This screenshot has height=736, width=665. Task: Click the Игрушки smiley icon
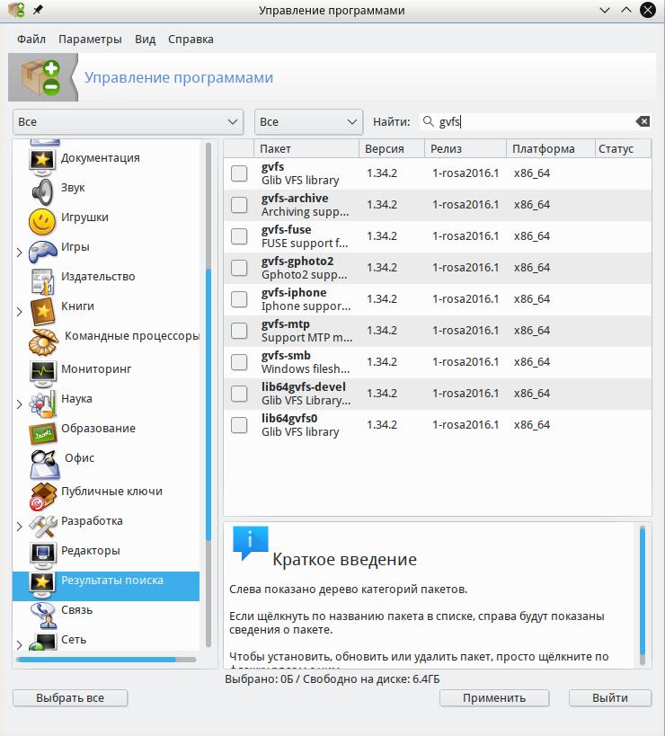[x=42, y=222]
